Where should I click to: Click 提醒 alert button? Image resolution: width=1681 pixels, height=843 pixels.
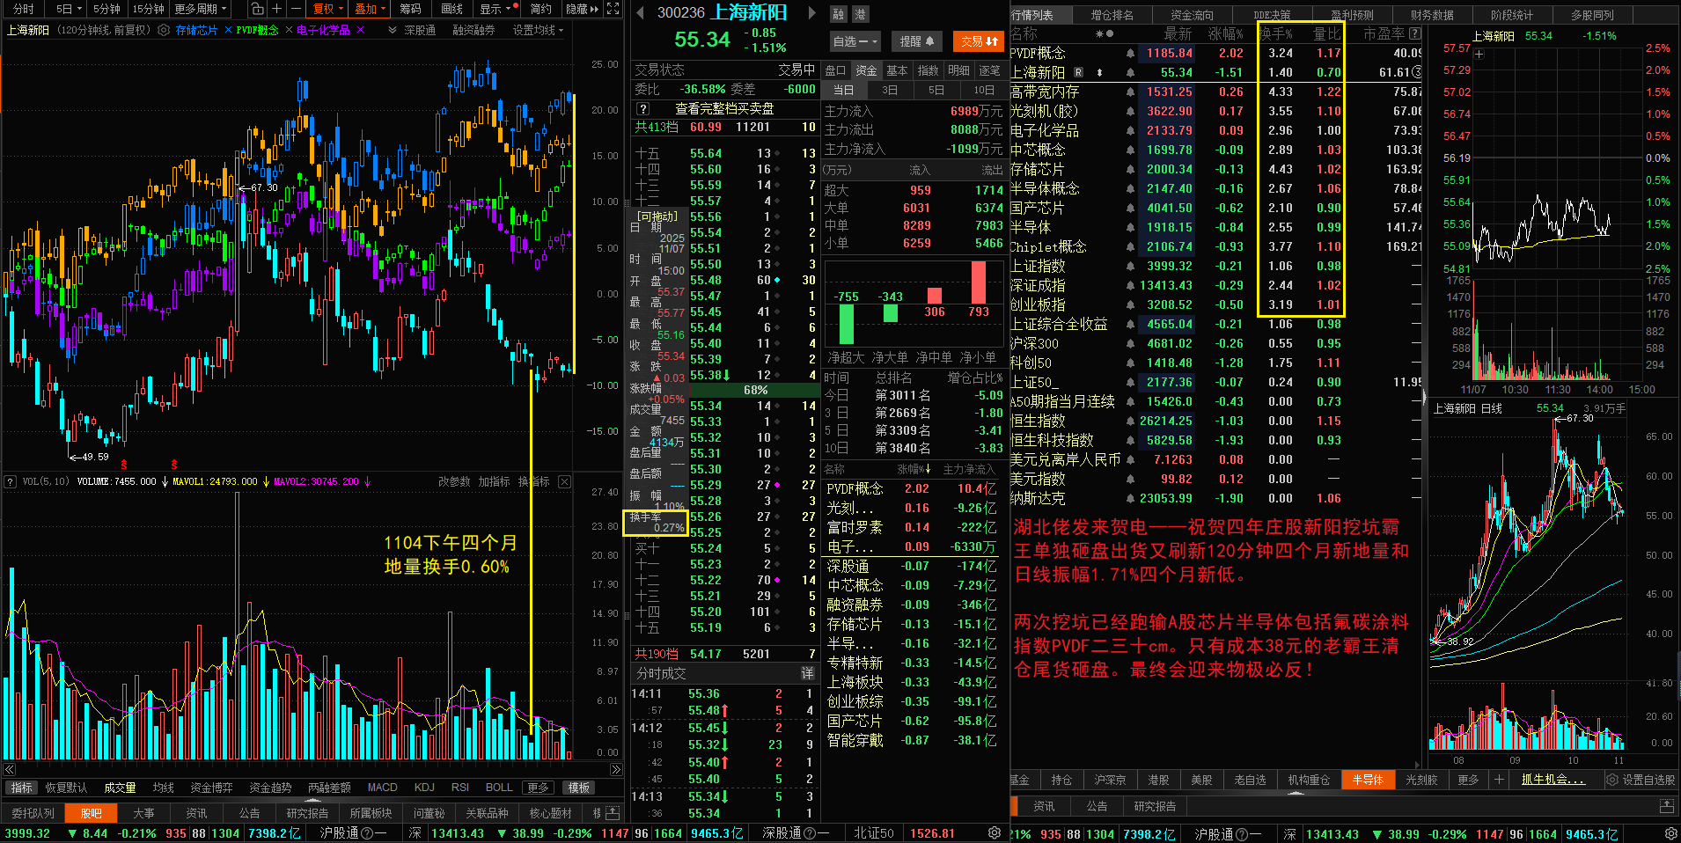(915, 41)
